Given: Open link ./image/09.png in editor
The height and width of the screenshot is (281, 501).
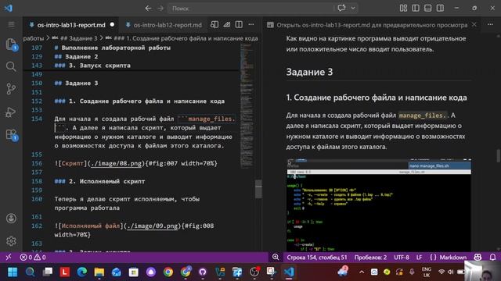Looking at the screenshot, I should (x=152, y=226).
